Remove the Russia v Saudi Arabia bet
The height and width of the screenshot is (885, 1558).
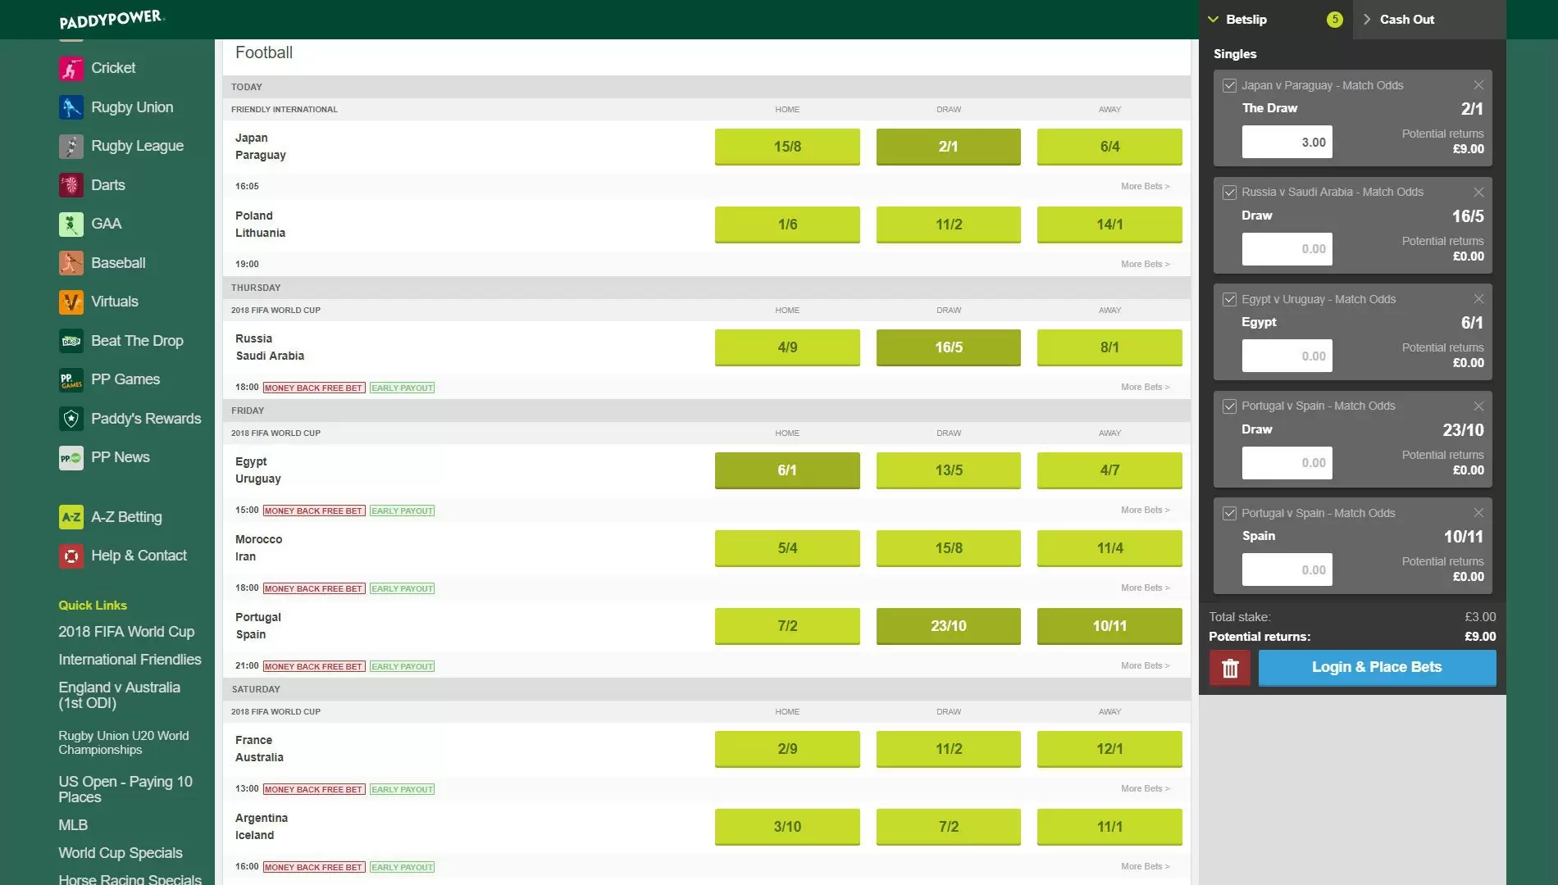(x=1478, y=192)
